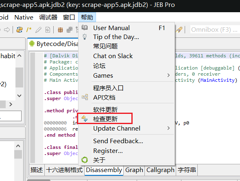Click the project panel vertical scrollbar thumb
This screenshot has height=181, width=240.
click(x=19, y=77)
